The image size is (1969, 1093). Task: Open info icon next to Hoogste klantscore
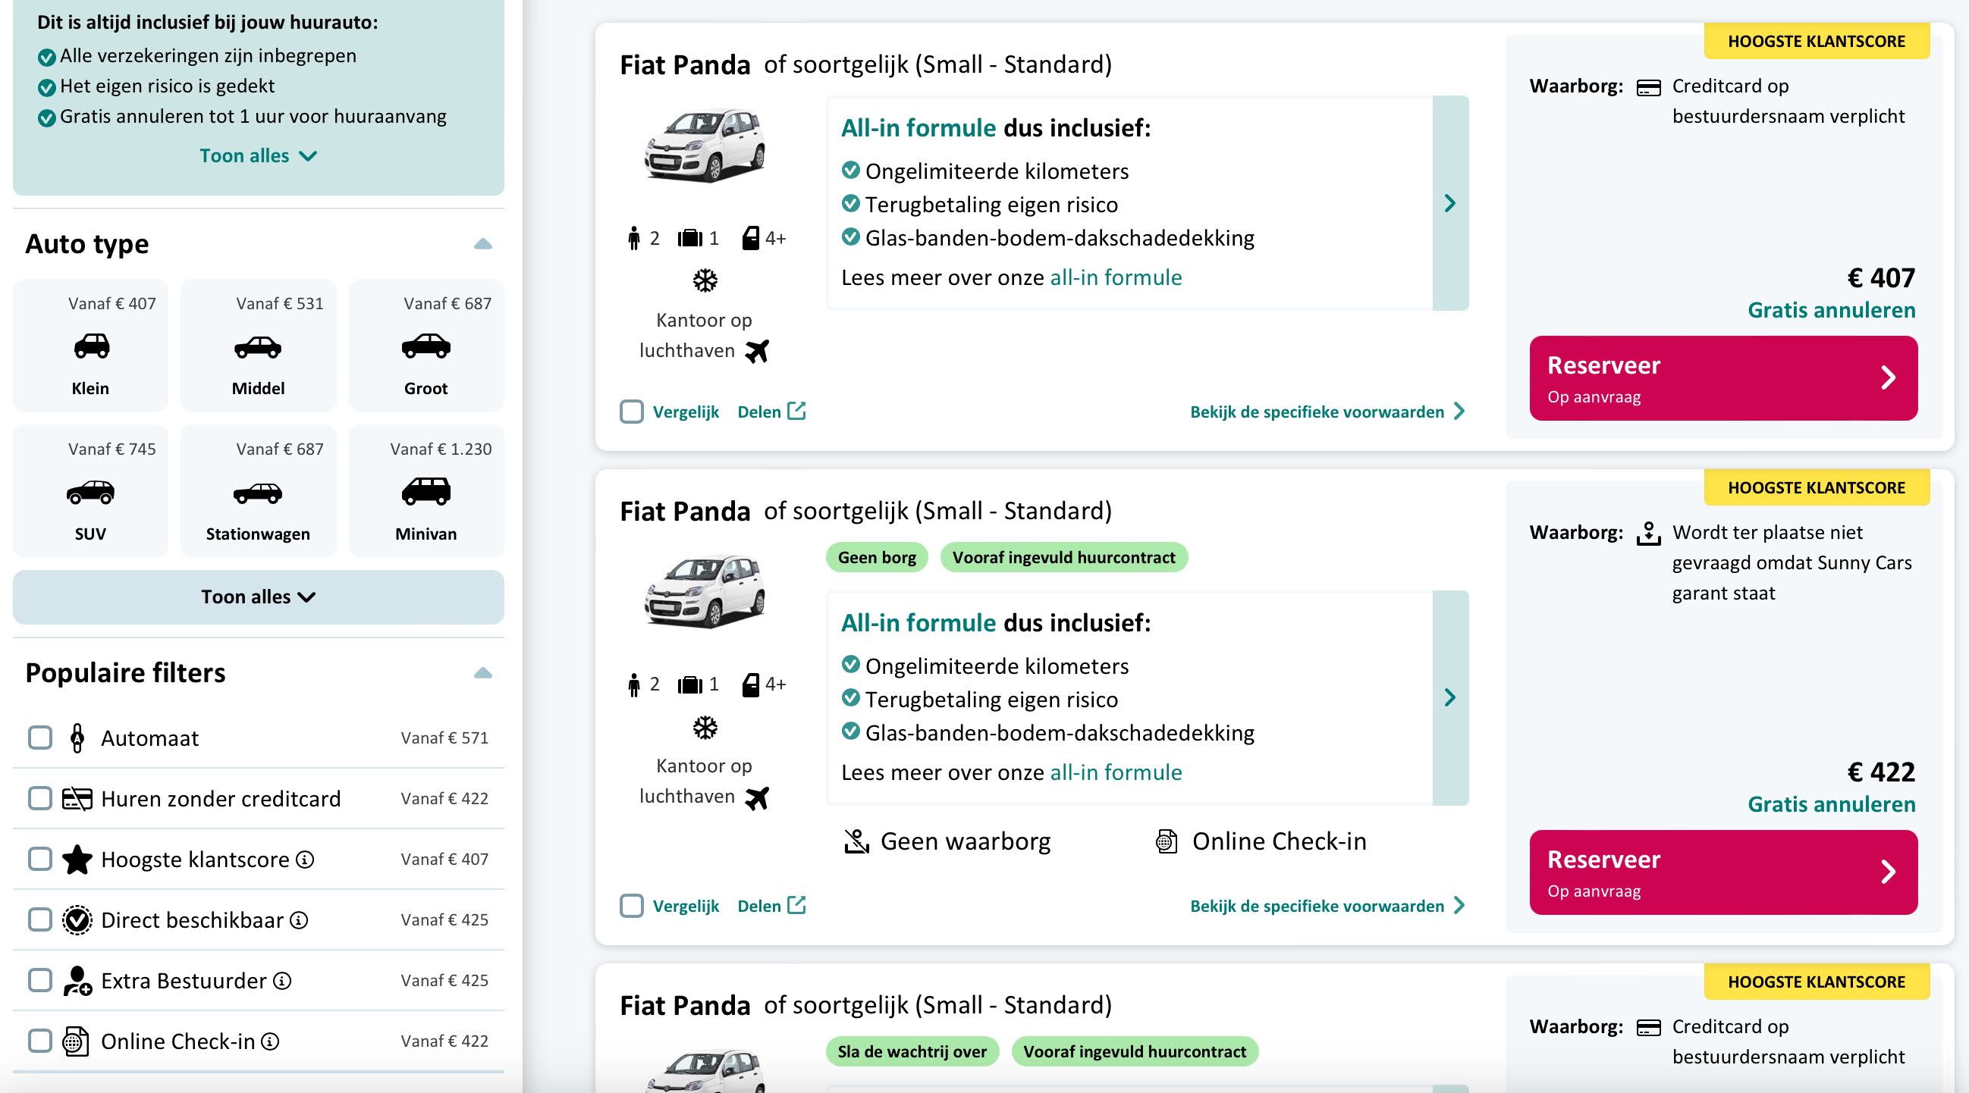[x=305, y=860]
